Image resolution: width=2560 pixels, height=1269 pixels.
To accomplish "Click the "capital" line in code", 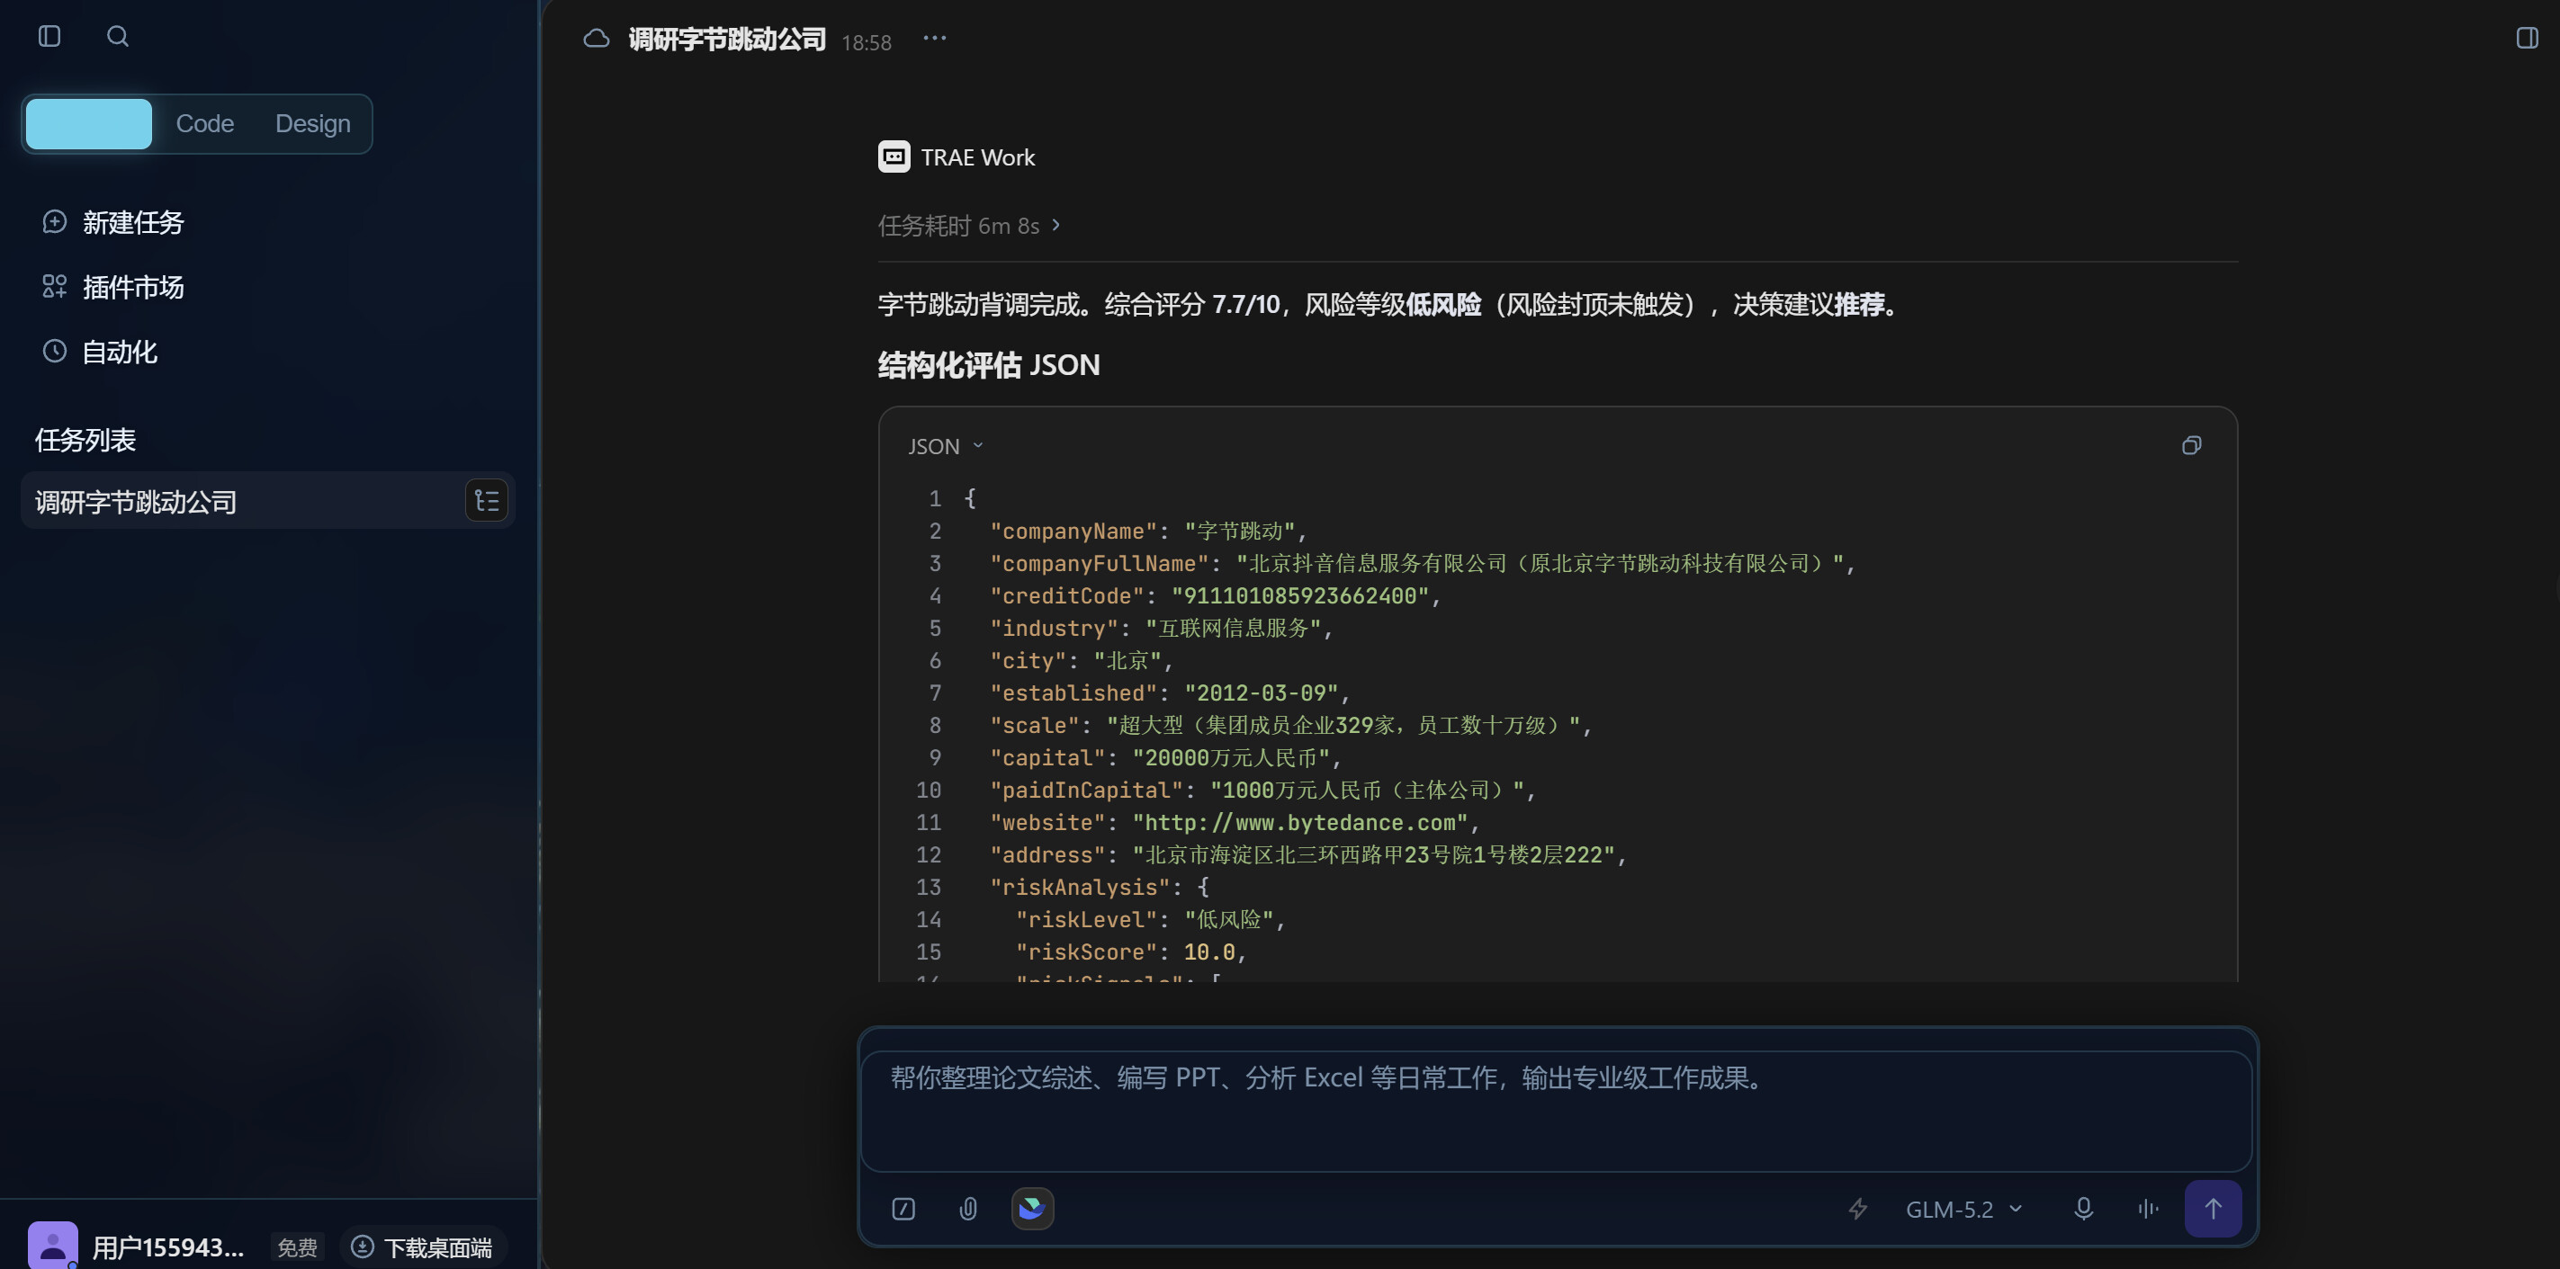I will [x=1165, y=757].
